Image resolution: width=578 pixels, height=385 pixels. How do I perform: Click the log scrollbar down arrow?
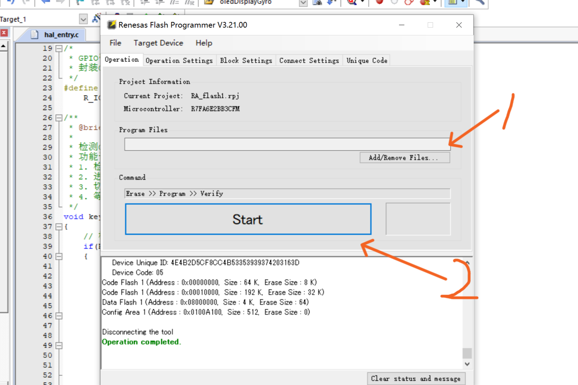click(467, 364)
